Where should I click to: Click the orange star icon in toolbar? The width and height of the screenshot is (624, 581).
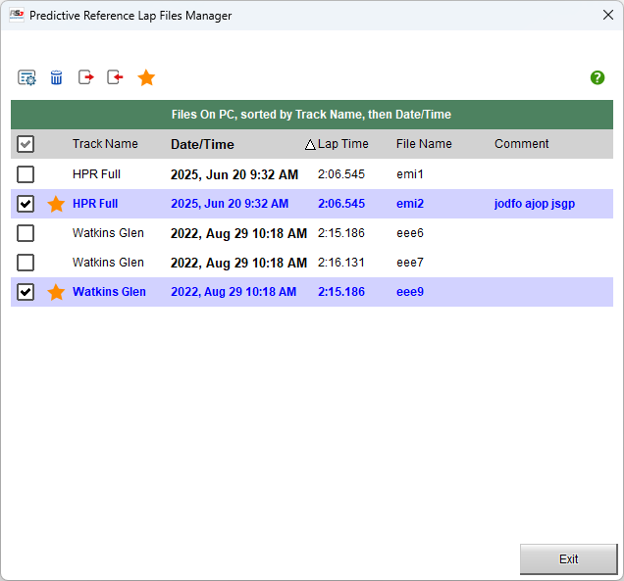coord(146,77)
